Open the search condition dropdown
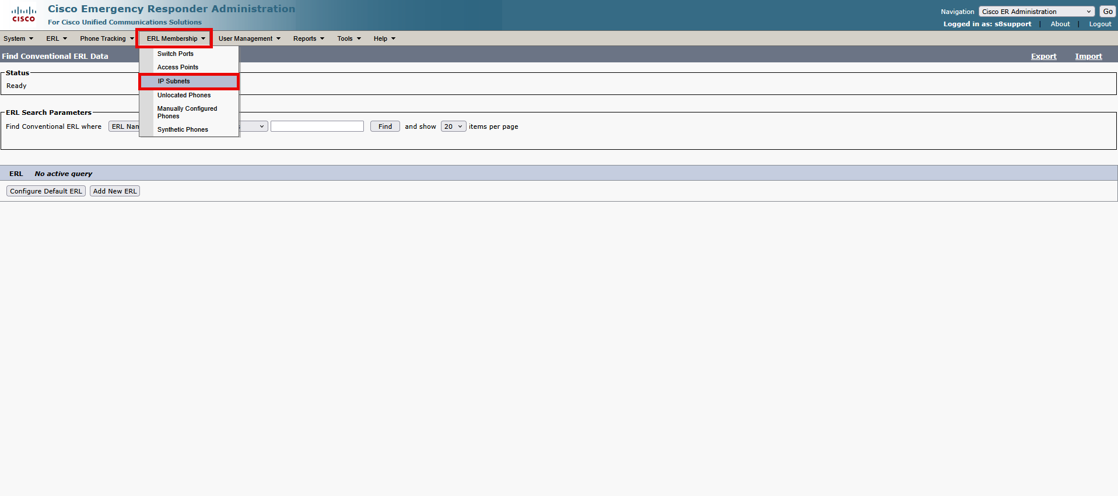Viewport: 1118px width, 496px height. tap(254, 126)
